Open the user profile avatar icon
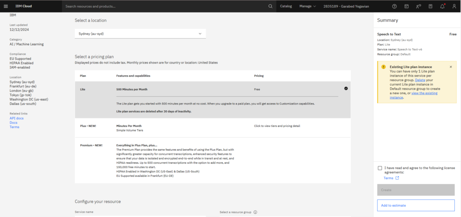This screenshot has width=461, height=217. (454, 6)
